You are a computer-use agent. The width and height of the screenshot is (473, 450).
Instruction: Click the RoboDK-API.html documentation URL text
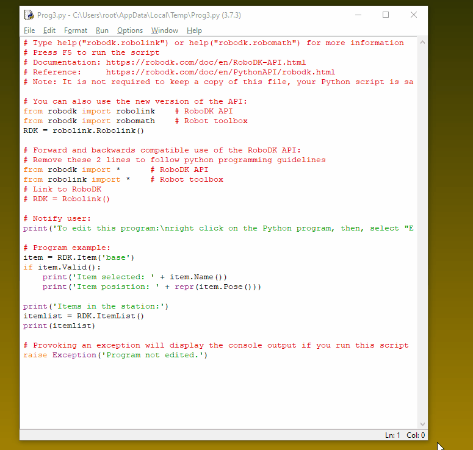pos(206,62)
